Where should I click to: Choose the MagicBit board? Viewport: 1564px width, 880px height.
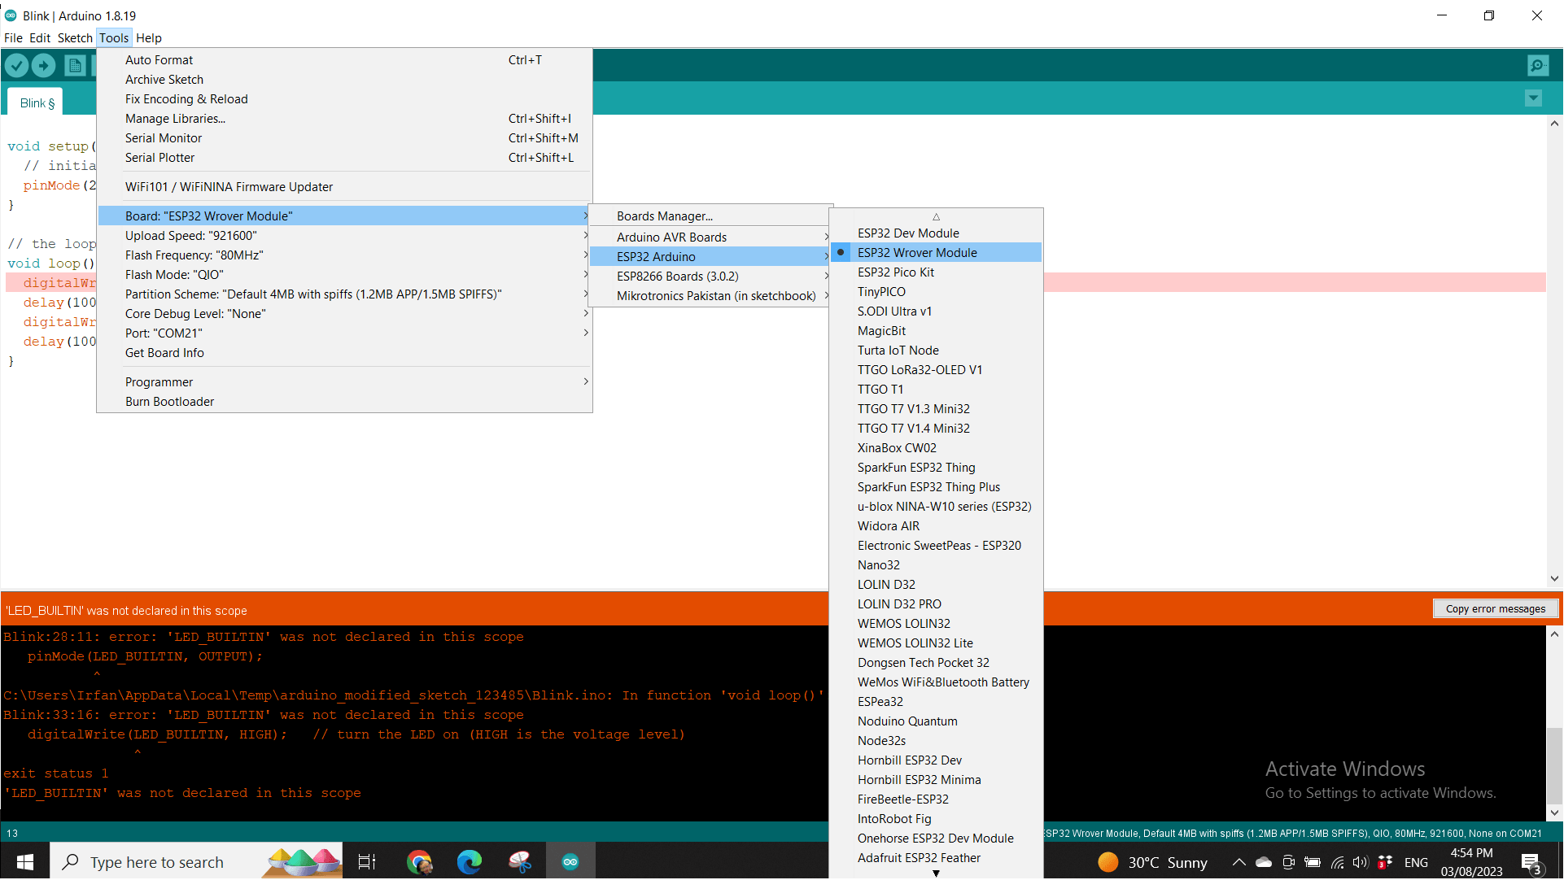pyautogui.click(x=936, y=331)
